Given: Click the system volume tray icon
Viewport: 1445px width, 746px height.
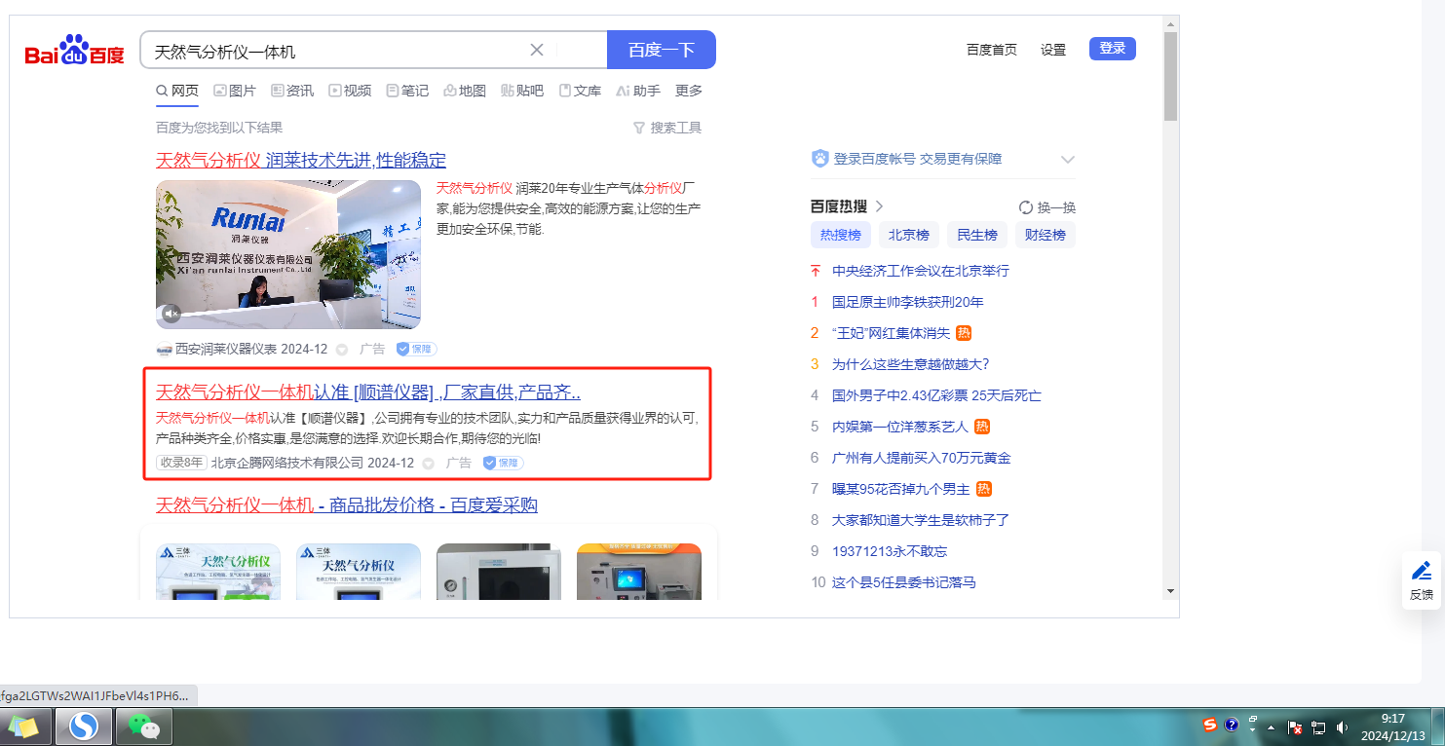Looking at the screenshot, I should coord(1342,727).
